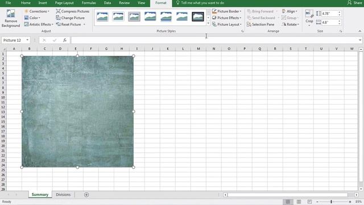
Task: Switch to Page Break Preview in status bar
Action: pos(309,202)
